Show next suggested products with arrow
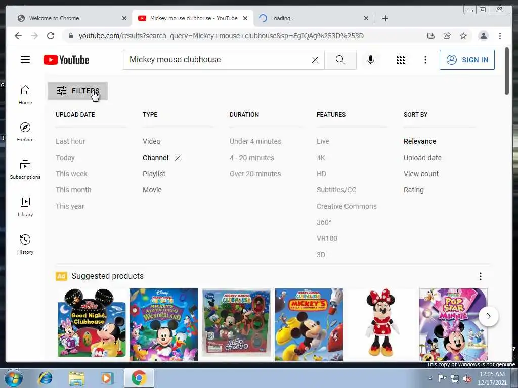This screenshot has width=518, height=388. [488, 316]
